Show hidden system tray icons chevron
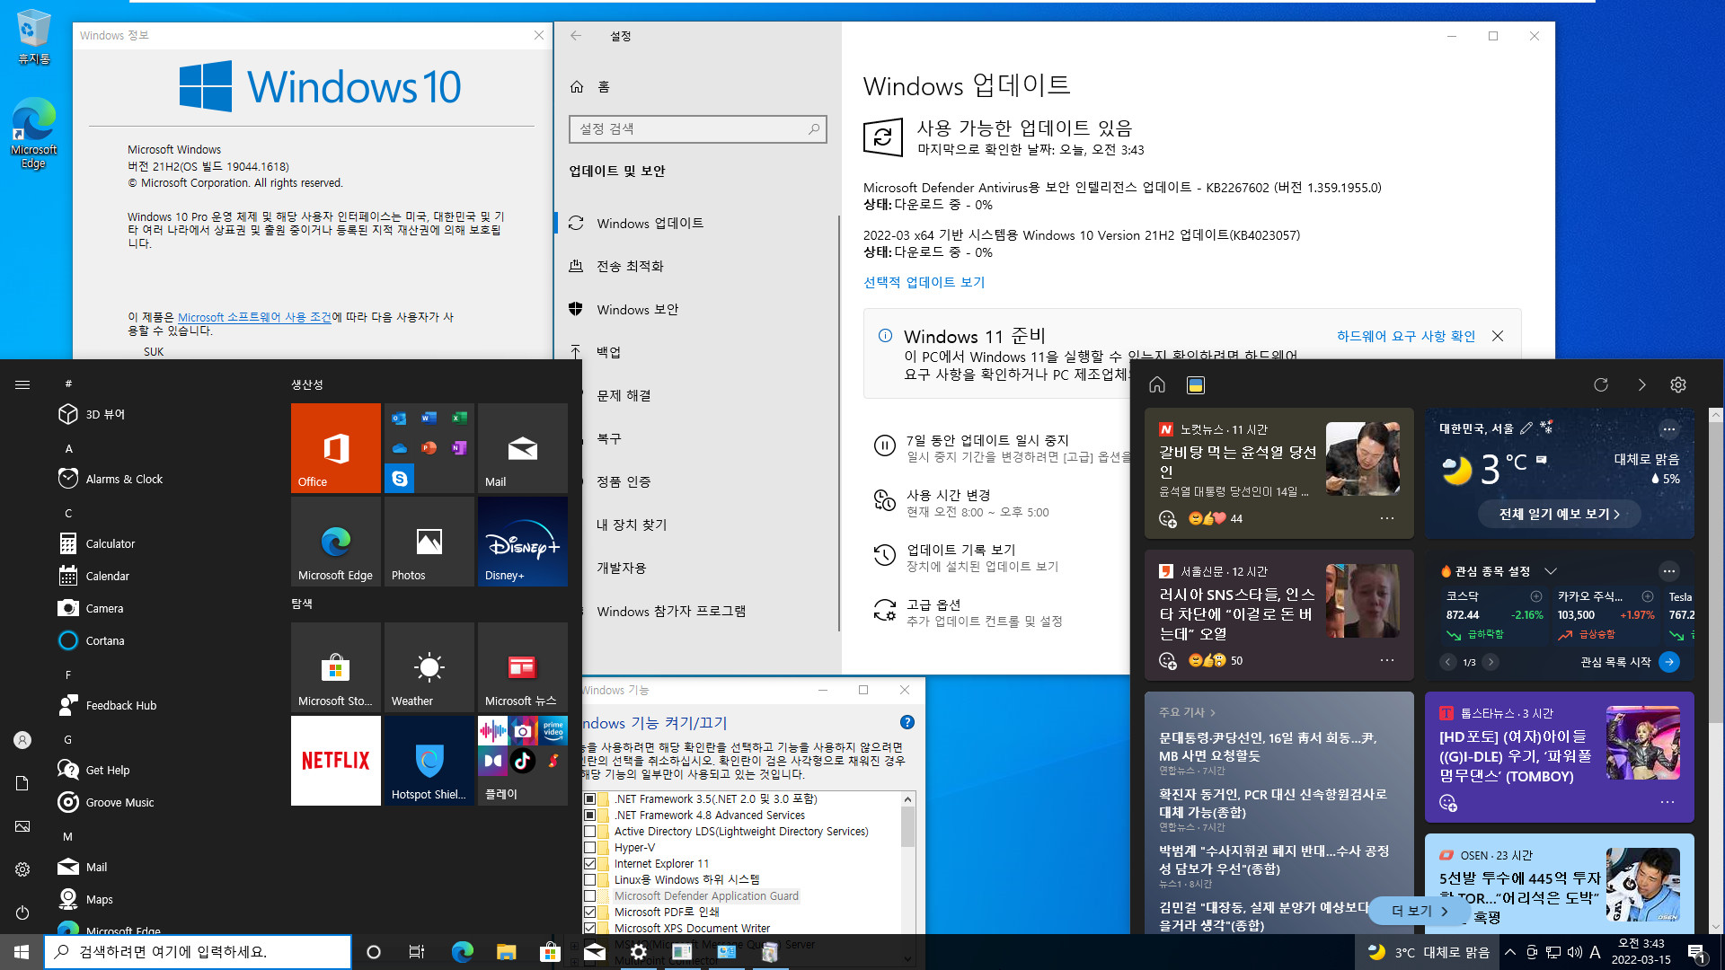Image resolution: width=1725 pixels, height=970 pixels. point(1510,952)
